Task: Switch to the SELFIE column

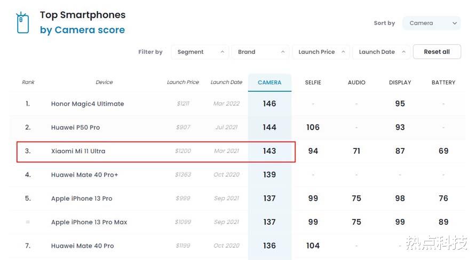Action: 313,82
